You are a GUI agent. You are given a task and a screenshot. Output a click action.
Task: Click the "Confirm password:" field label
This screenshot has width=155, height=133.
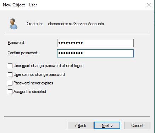click(23, 53)
